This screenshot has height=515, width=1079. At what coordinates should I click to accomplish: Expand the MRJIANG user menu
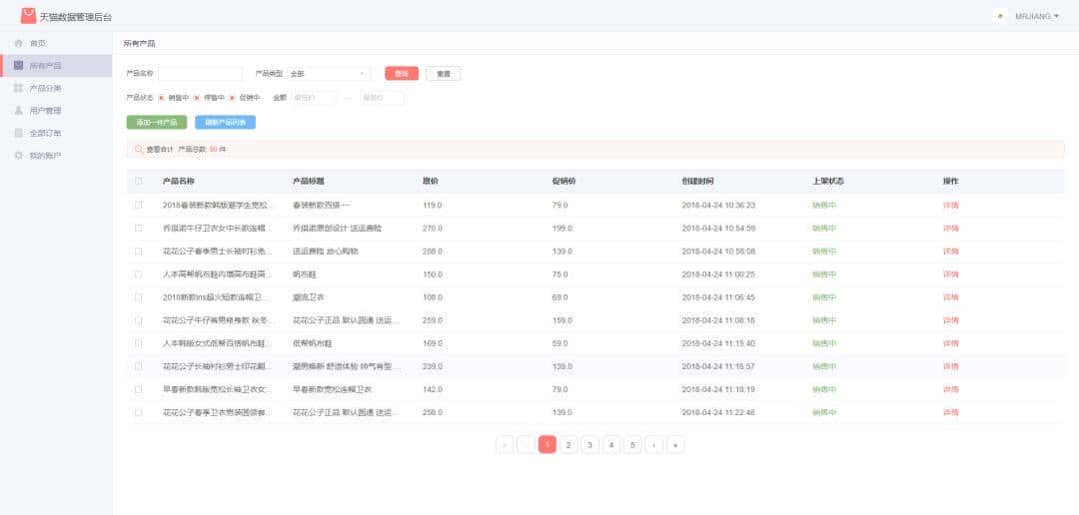[x=1037, y=16]
